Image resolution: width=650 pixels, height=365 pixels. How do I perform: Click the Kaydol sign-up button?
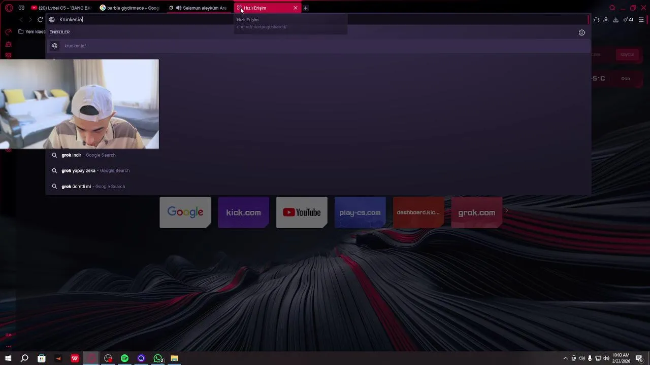pos(627,54)
